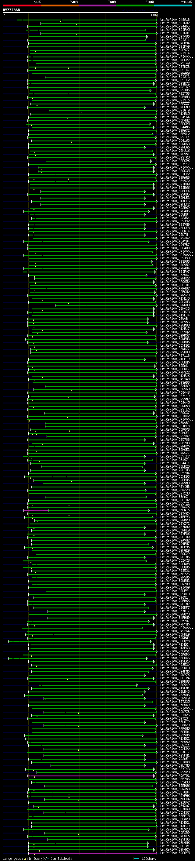Image resolution: width=195 pixels, height=861 pixels.
Task: Select hit label UniRef100_B9IGT9
Action: 175,110
